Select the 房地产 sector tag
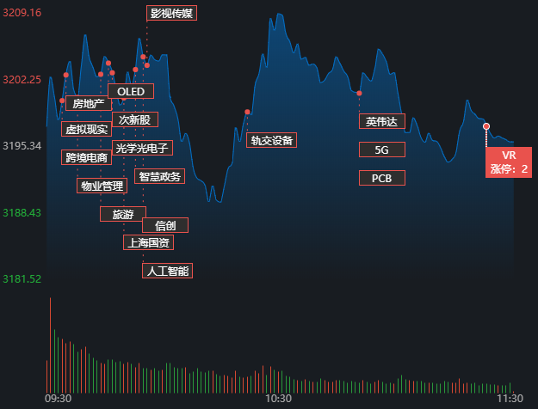538x409 pixels. click(x=88, y=104)
